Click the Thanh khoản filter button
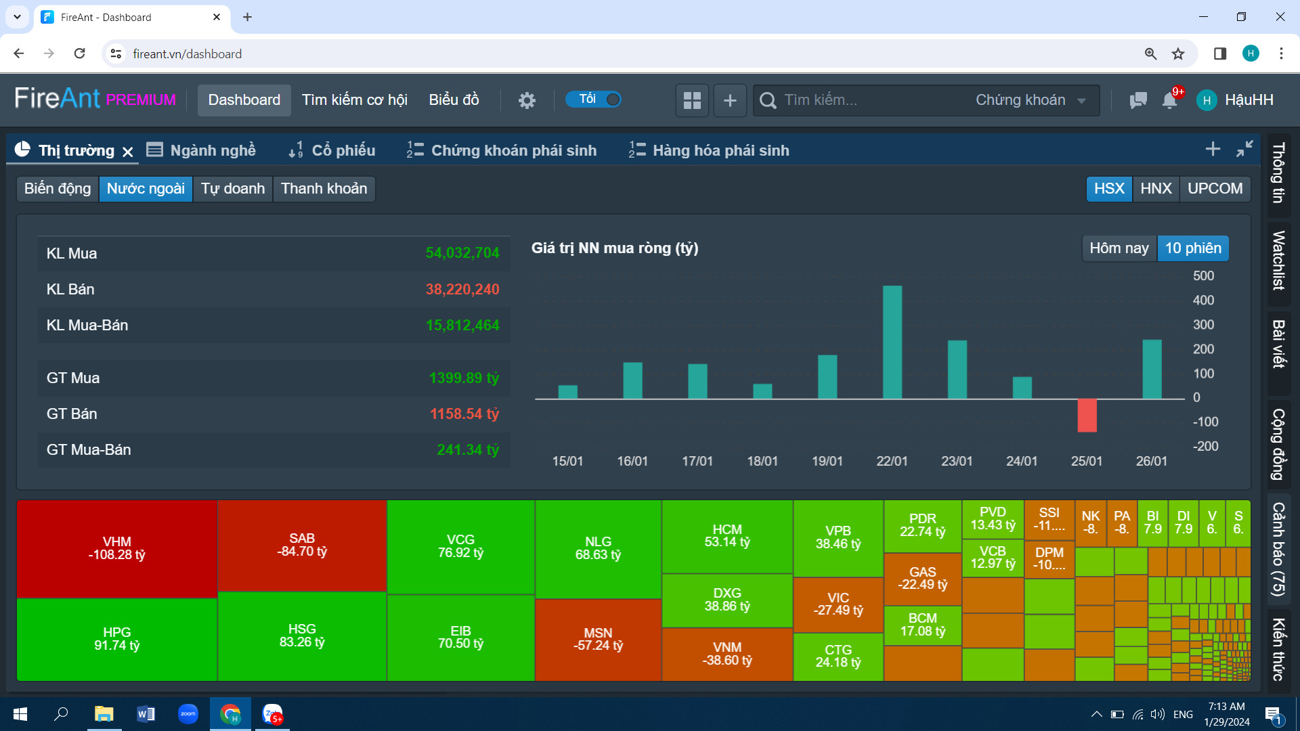 click(324, 189)
